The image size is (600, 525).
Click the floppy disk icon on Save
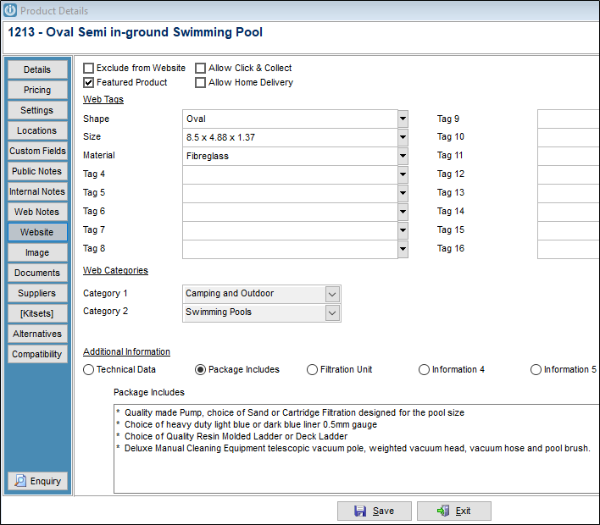click(360, 511)
